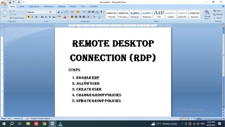Apply the Subtitle style
The image size is (225, 127).
pos(171,14)
